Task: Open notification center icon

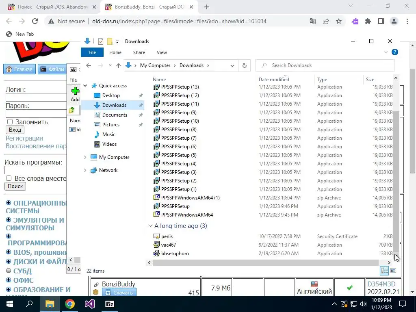Action: [403, 304]
